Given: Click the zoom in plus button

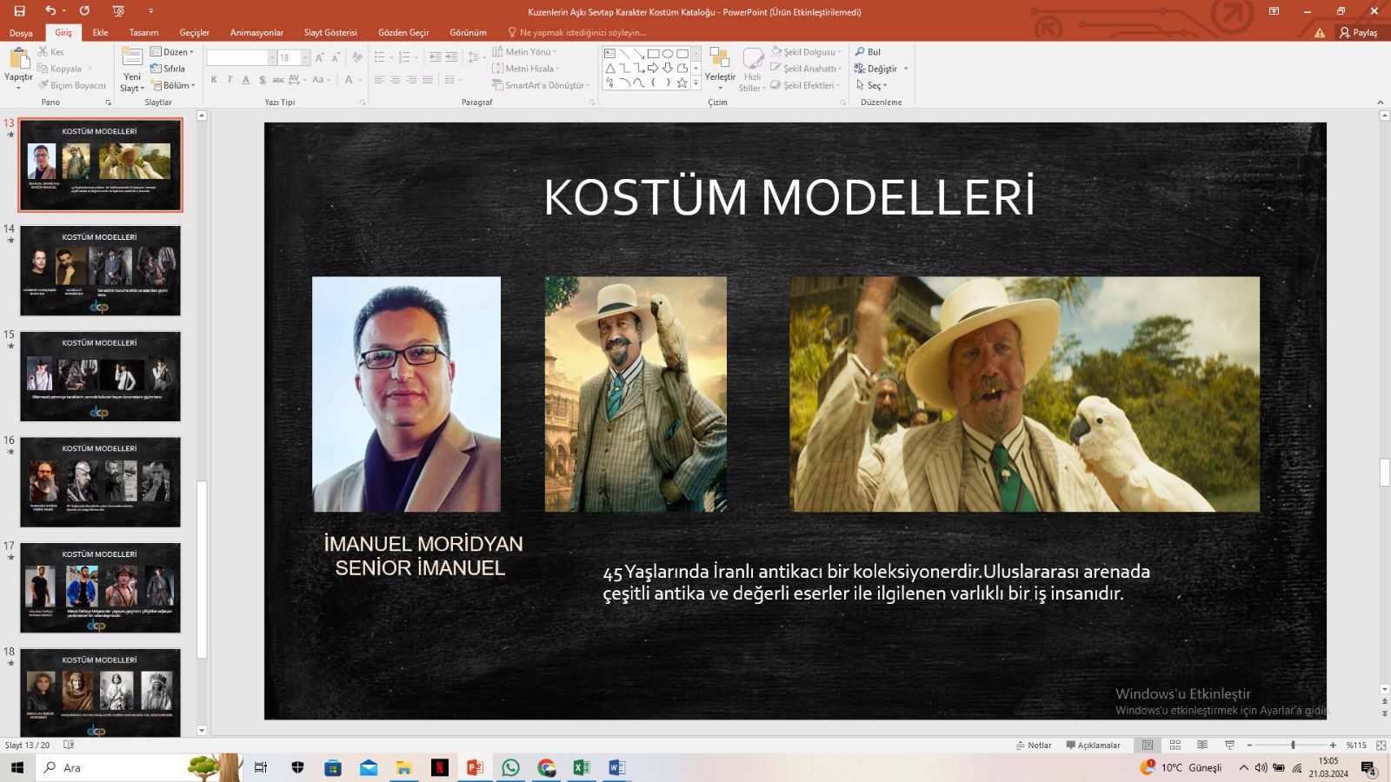Looking at the screenshot, I should click(1333, 746).
